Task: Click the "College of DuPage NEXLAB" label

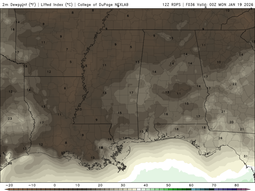Action: click(x=103, y=5)
